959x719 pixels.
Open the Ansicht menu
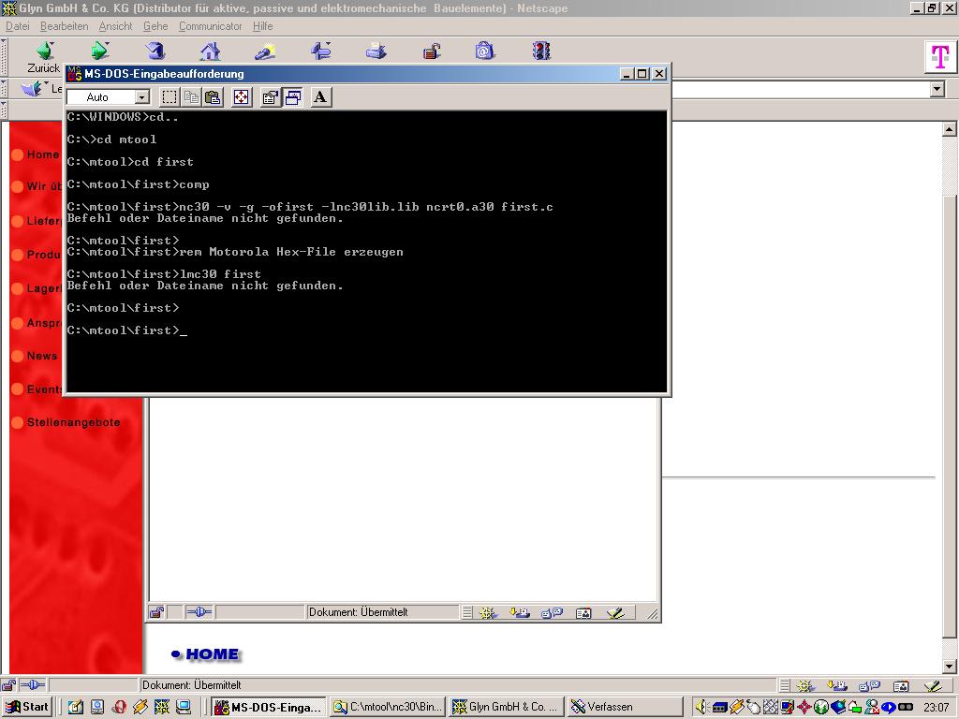pyautogui.click(x=115, y=26)
